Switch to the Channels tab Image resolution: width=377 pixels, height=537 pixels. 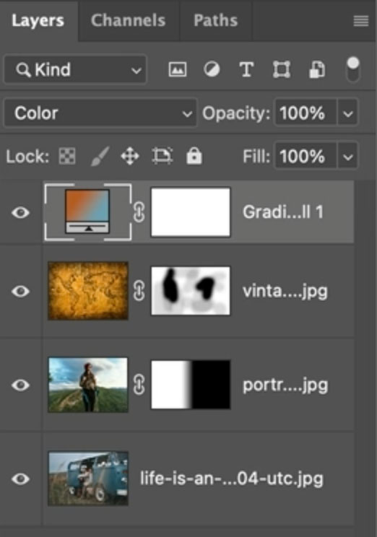128,20
